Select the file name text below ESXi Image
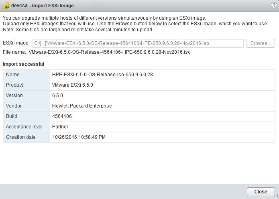The image size is (279, 199). click(x=110, y=52)
